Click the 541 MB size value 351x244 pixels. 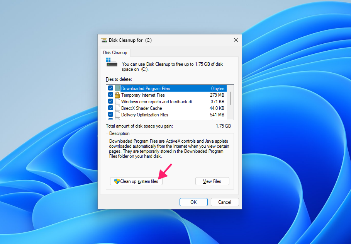(217, 114)
